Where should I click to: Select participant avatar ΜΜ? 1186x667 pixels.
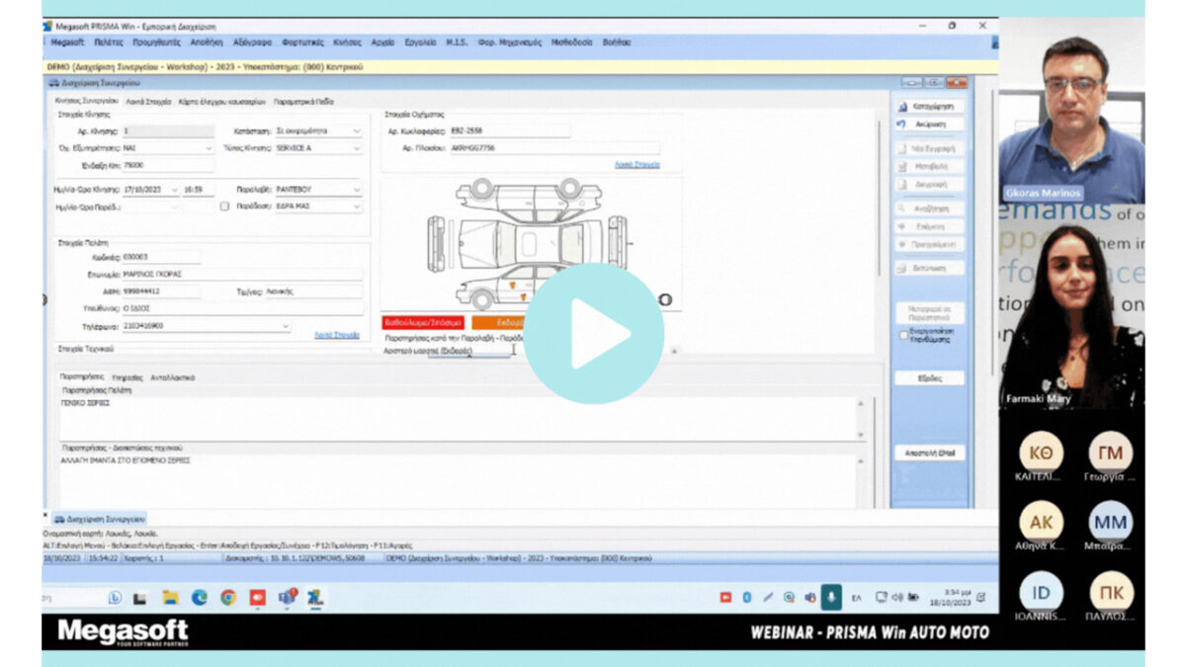click(1110, 522)
